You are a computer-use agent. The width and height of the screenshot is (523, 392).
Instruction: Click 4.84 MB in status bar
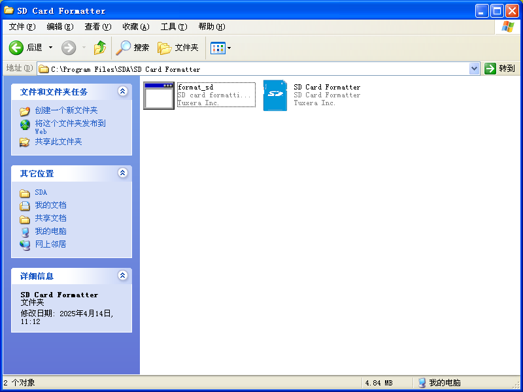pyautogui.click(x=379, y=383)
